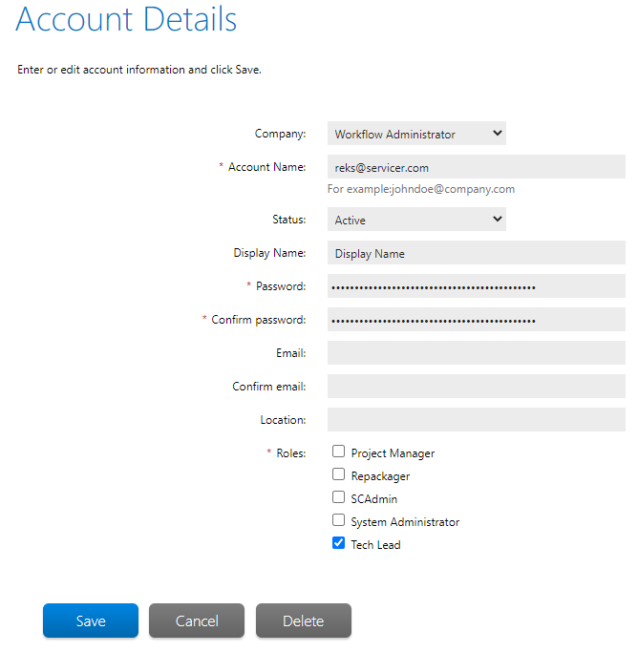Select the Confirm password field
638x652 pixels.
476,320
